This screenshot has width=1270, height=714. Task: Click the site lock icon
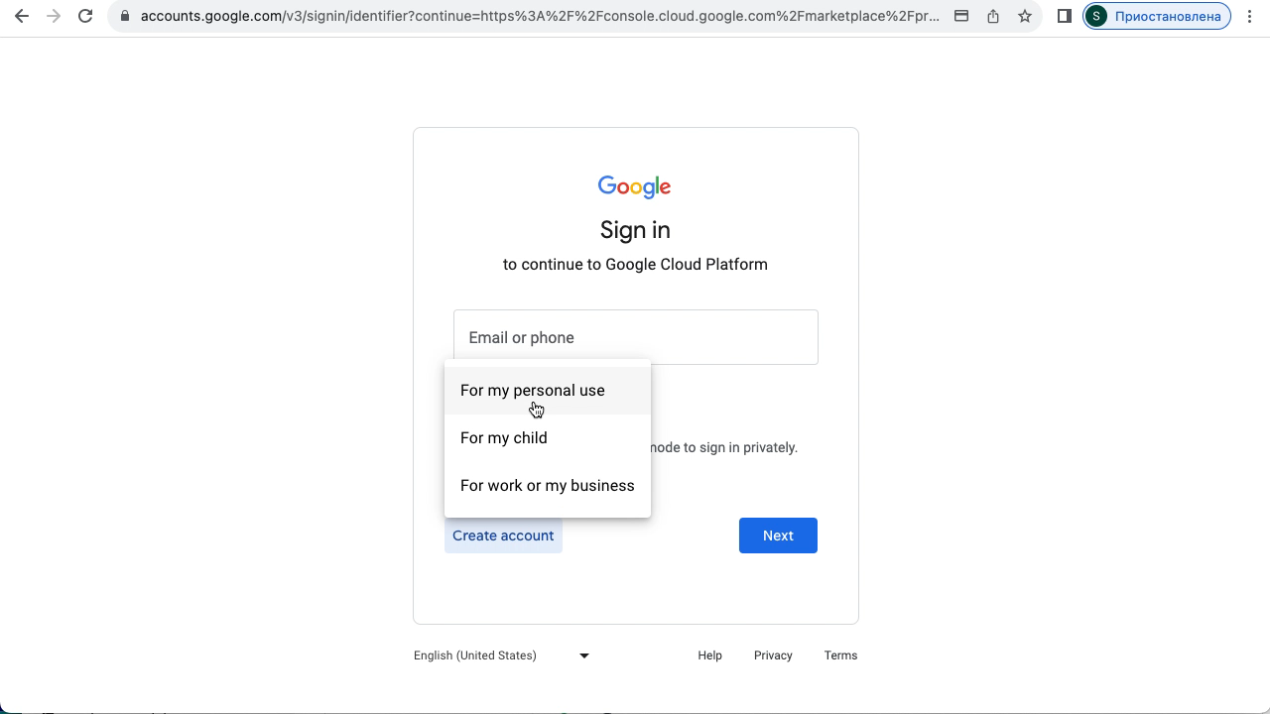pyautogui.click(x=125, y=16)
